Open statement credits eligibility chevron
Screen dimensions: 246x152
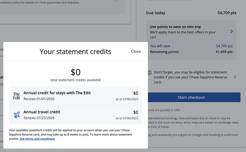(235, 77)
